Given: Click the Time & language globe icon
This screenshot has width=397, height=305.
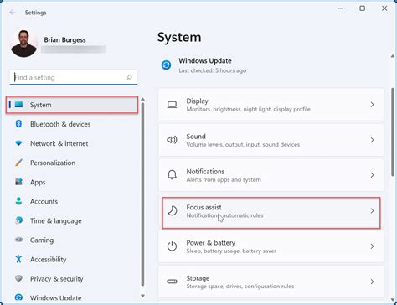Looking at the screenshot, I should coord(18,220).
